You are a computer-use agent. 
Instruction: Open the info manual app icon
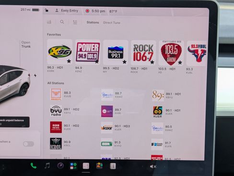(113, 166)
